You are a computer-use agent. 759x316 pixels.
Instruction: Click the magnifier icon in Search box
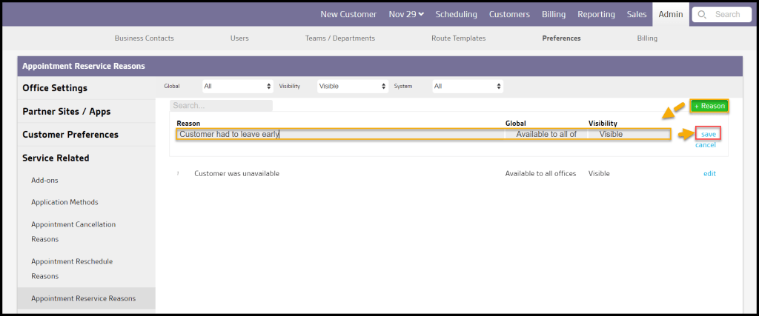click(702, 14)
